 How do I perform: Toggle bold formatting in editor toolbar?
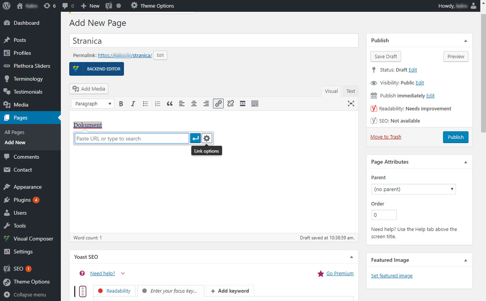tap(121, 104)
